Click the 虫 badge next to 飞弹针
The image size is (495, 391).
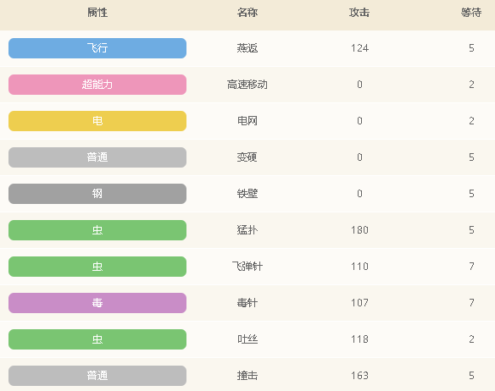[97, 267]
